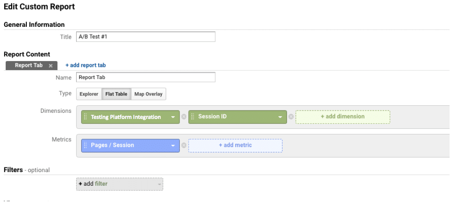Remove the Pages / Session metric
The height and width of the screenshot is (213, 450).
click(x=184, y=145)
